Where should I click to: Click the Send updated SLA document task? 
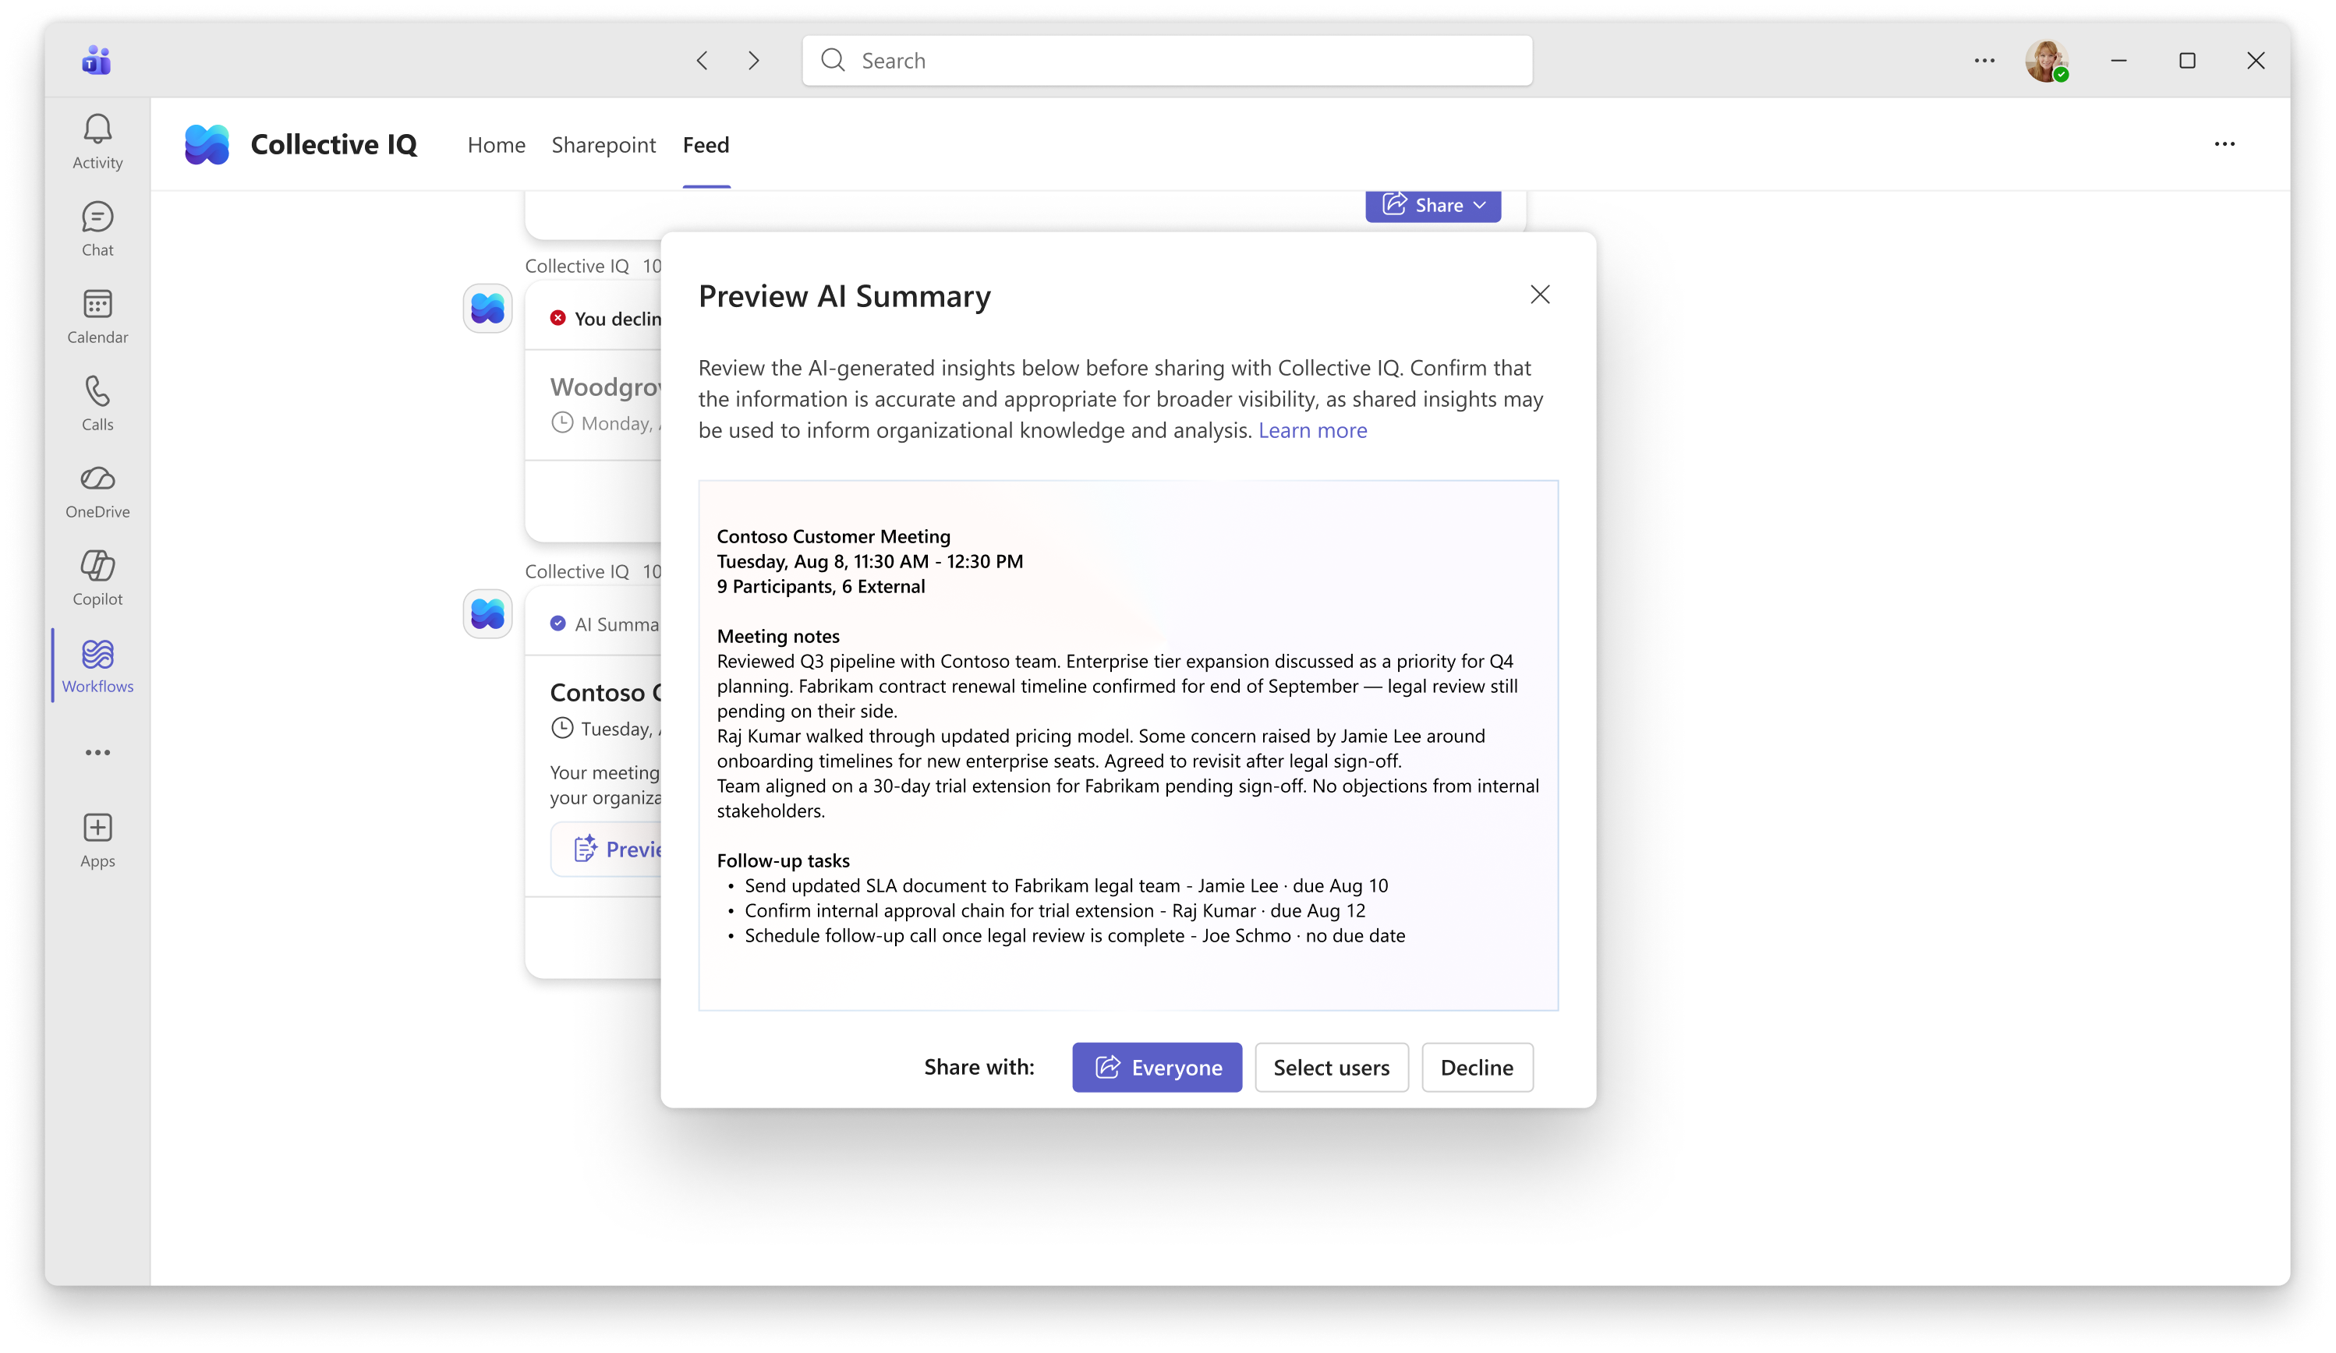tap(1066, 885)
